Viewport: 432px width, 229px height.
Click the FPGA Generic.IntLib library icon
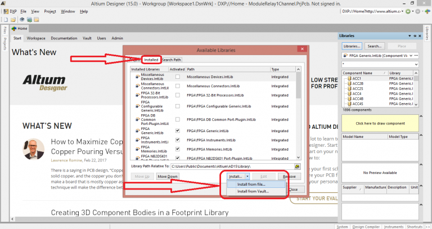(137, 131)
